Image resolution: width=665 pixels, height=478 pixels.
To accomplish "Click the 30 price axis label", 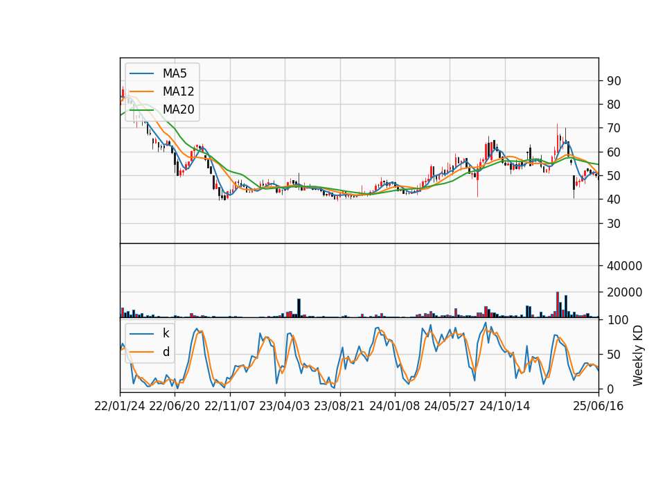I will click(614, 224).
